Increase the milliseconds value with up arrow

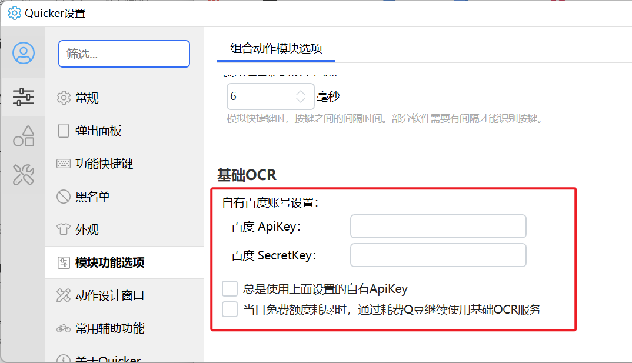[301, 93]
